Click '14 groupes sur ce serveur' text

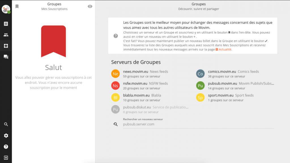[x=227, y=88]
